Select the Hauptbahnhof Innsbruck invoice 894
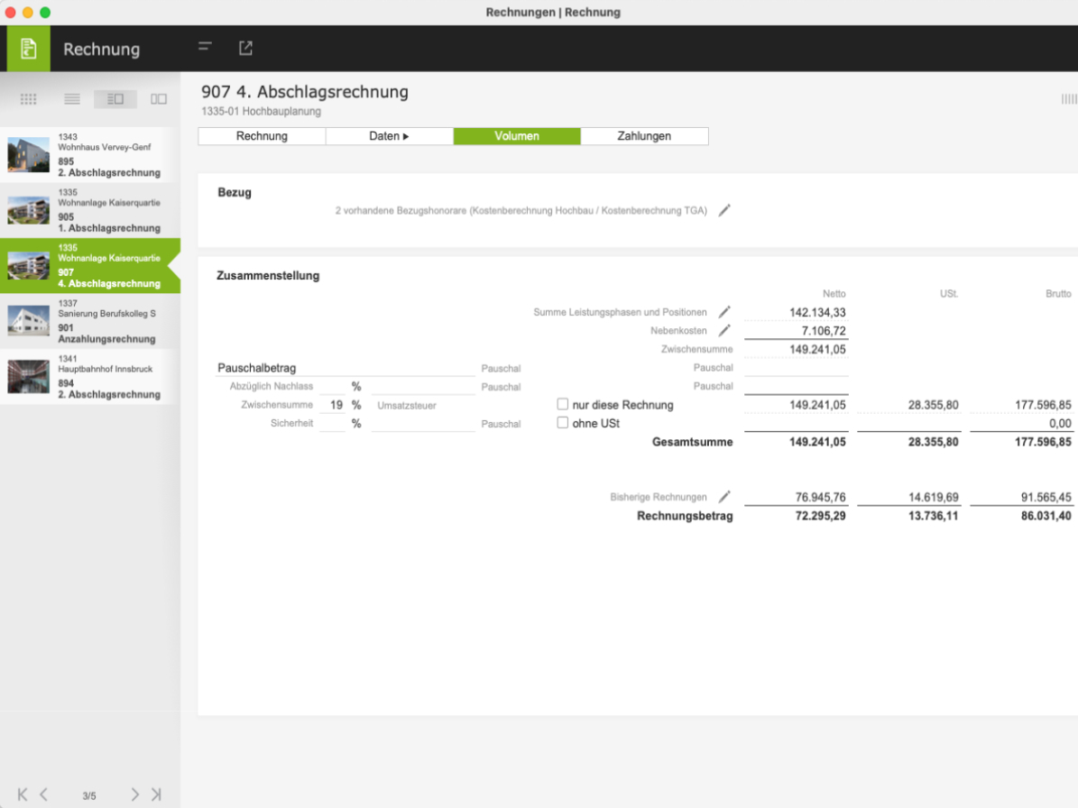Image resolution: width=1078 pixels, height=808 pixels. [x=90, y=376]
